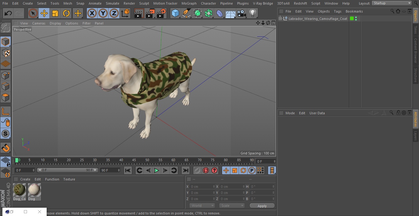Add a Light object bulb icon
The height and width of the screenshot is (216, 419).
(252, 13)
